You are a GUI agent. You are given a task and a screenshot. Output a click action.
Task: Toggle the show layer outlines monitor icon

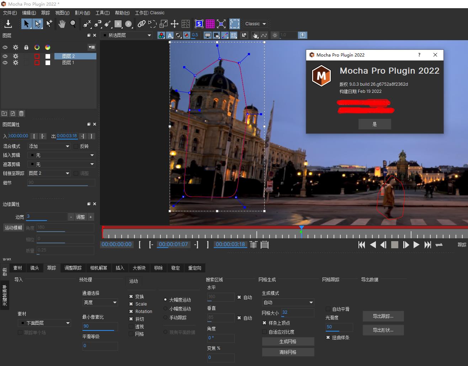point(207,35)
